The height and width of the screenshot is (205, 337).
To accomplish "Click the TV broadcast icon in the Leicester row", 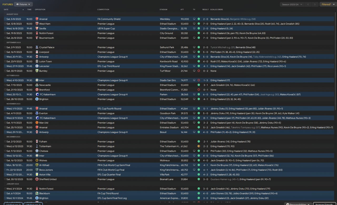I will click(194, 66).
